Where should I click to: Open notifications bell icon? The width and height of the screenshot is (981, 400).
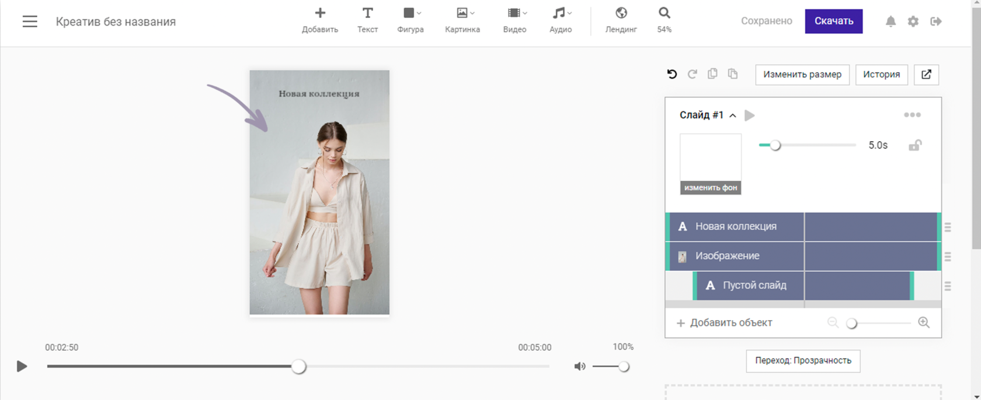[x=890, y=22]
